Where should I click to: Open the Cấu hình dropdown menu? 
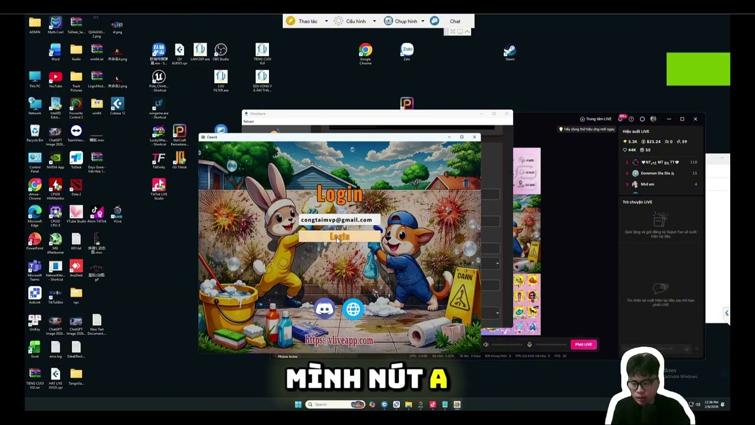(x=355, y=21)
